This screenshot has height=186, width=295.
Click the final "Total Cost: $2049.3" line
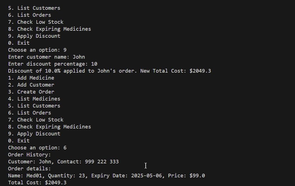tap(37, 183)
